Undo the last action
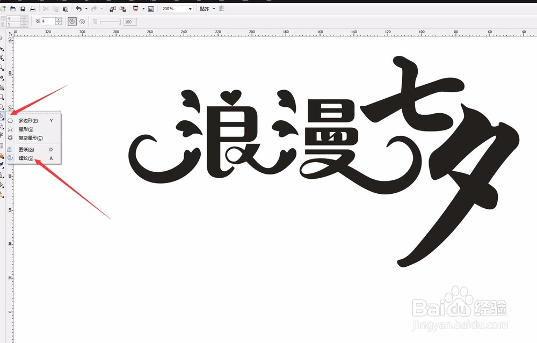The width and height of the screenshot is (537, 343). 78,8
